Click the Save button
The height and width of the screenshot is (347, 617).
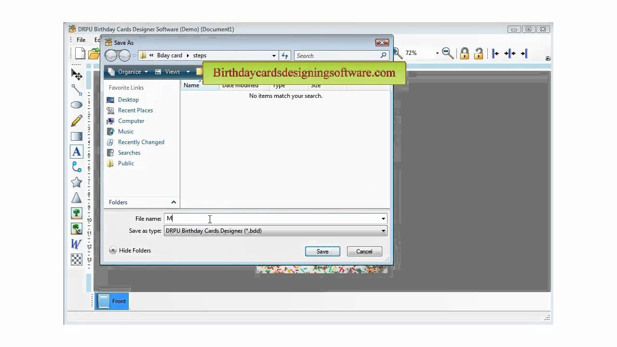click(322, 252)
